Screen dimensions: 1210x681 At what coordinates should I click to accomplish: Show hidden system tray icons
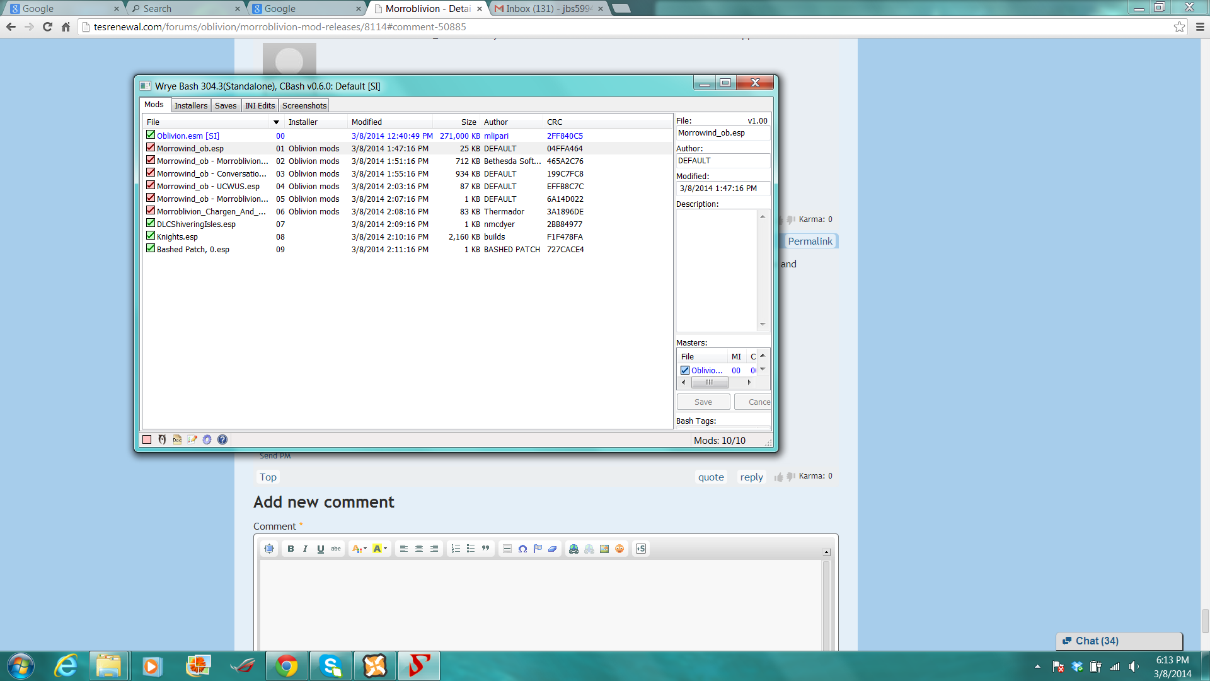pos(1037,666)
